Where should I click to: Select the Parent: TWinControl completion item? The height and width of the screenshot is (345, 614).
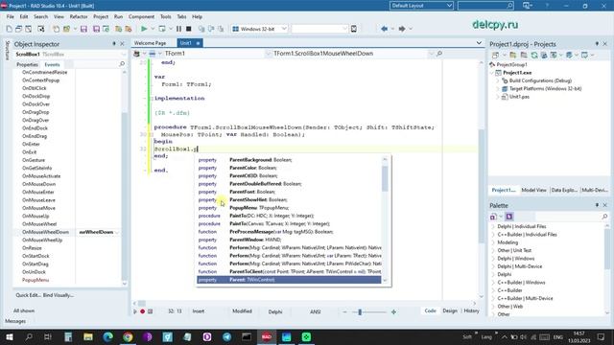pyautogui.click(x=289, y=280)
